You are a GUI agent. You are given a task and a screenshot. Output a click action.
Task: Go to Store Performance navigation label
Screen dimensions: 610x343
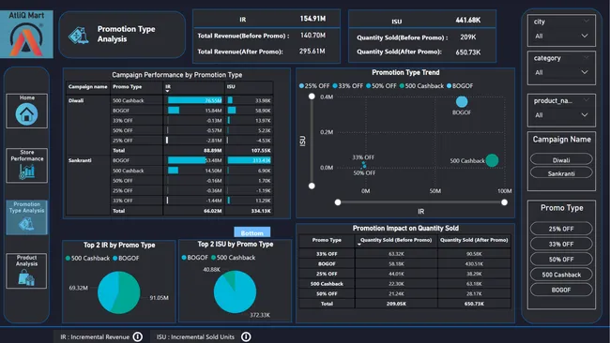(x=27, y=156)
